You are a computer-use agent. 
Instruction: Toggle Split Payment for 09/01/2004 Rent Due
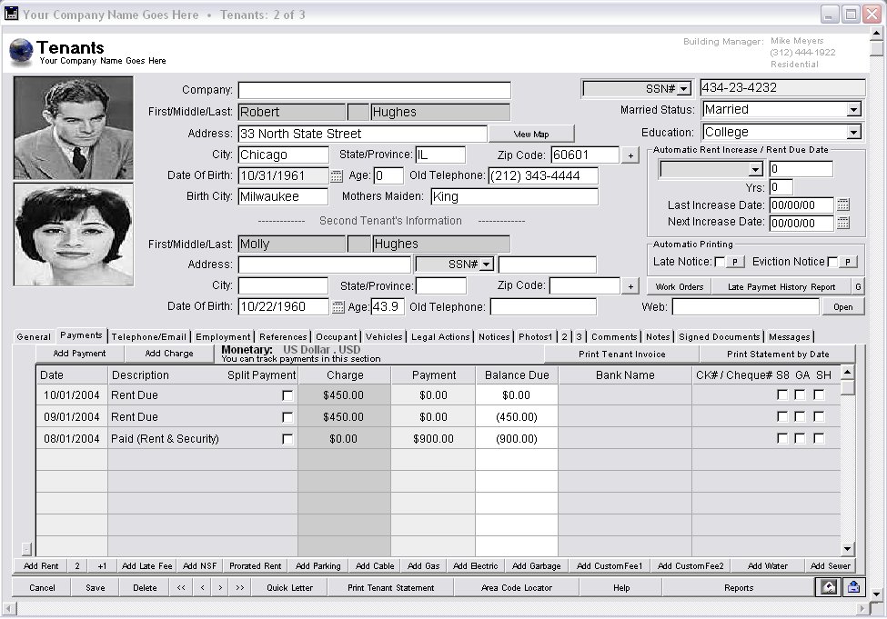pyautogui.click(x=287, y=417)
